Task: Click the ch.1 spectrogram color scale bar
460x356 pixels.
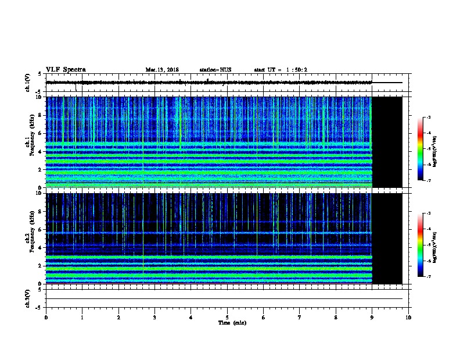Action: [x=420, y=149]
